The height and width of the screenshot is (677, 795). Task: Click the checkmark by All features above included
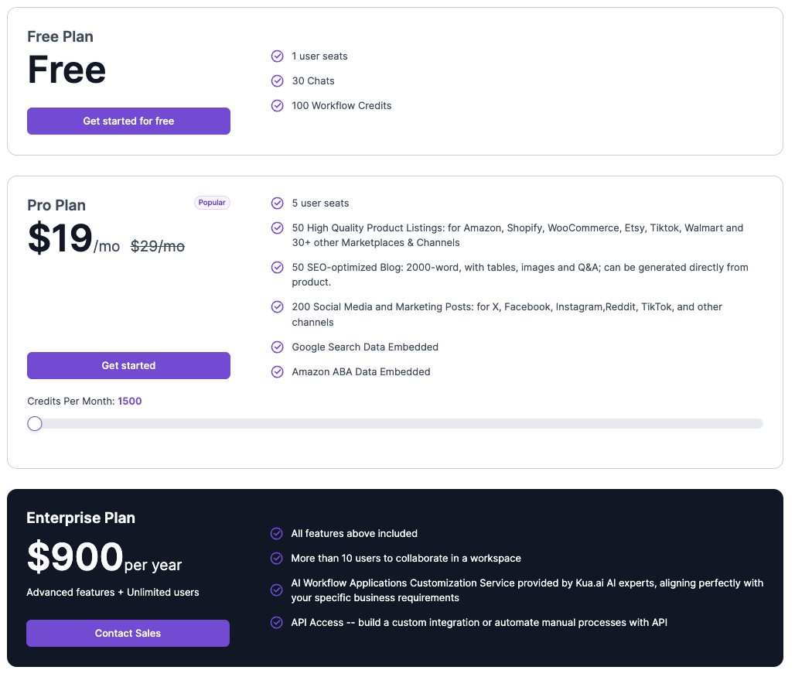276,534
